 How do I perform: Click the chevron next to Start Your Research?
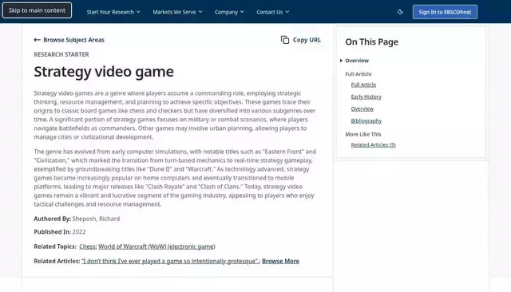[x=138, y=12]
